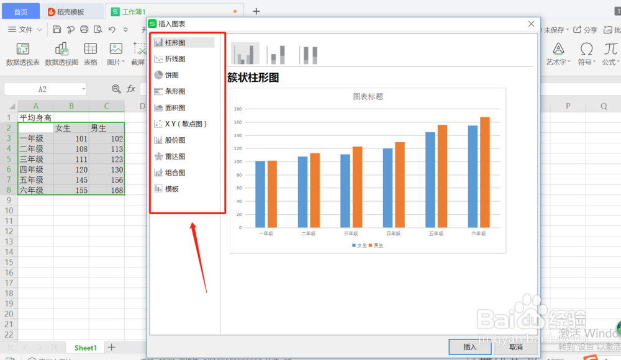Select column B header
This screenshot has width=621, height=360.
71,106
